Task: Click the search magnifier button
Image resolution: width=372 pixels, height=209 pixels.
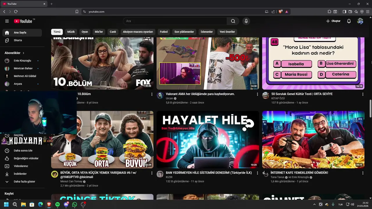Action: point(233,21)
